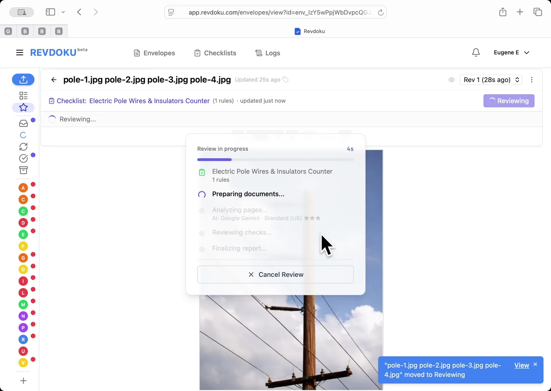Screen dimensions: 551x391
Task: Open the overview list icon in the sidebar
Action: tap(23, 95)
